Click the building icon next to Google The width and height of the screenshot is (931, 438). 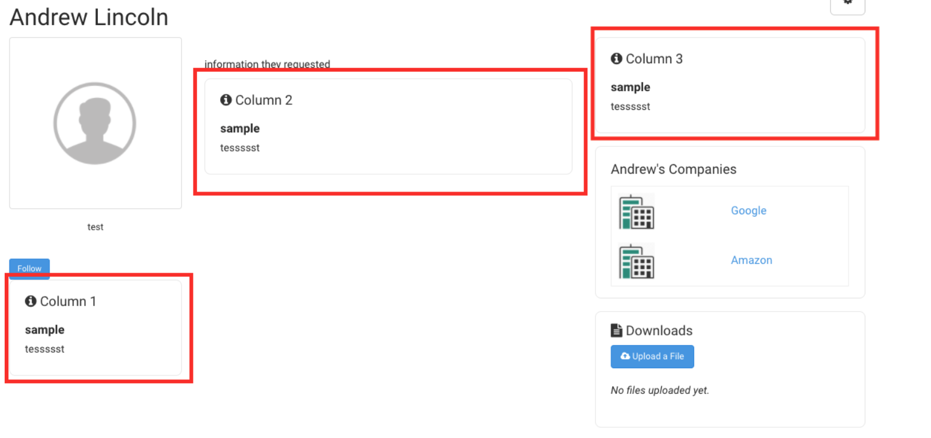tap(637, 211)
